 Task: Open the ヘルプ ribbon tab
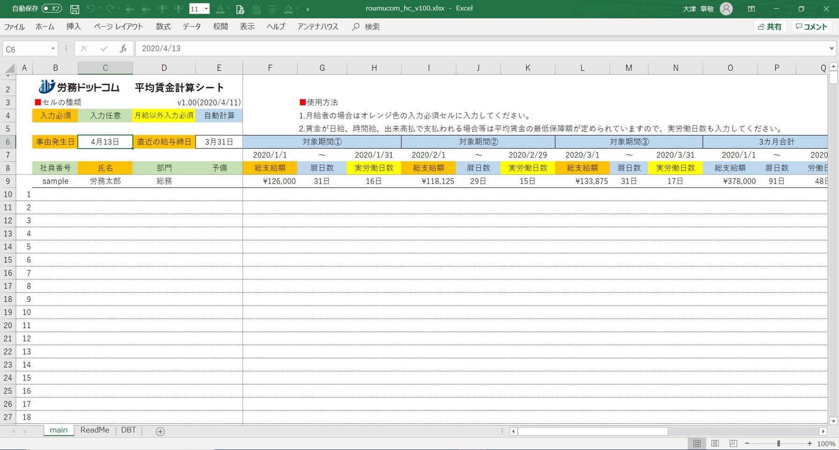pyautogui.click(x=276, y=27)
